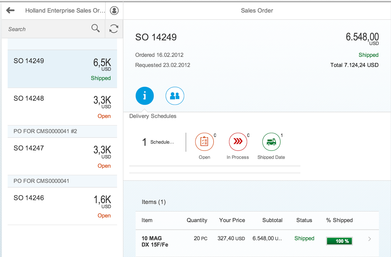
Task: Click the Status column header
Action: (304, 220)
